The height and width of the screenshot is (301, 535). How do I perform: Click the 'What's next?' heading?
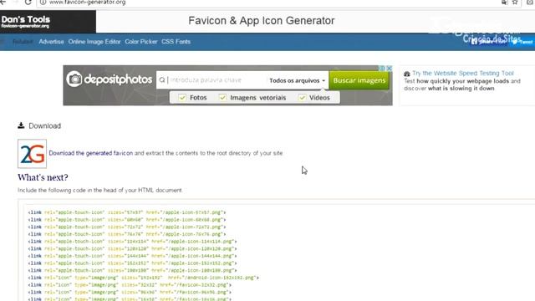(x=43, y=177)
